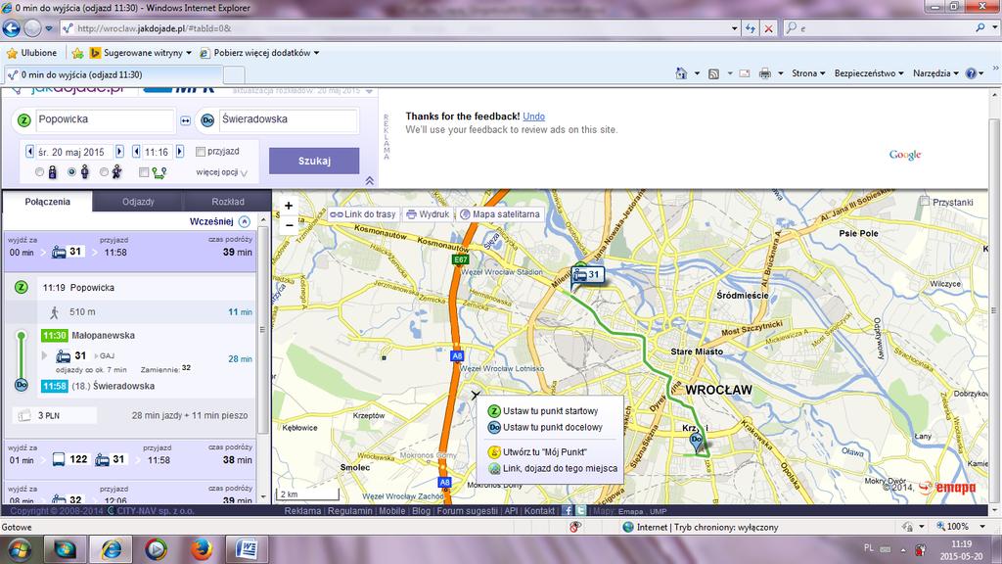Viewport: 1002px width, 564px height.
Task: Open Pobierz więcej dodatków dropdown
Action: pos(258,53)
